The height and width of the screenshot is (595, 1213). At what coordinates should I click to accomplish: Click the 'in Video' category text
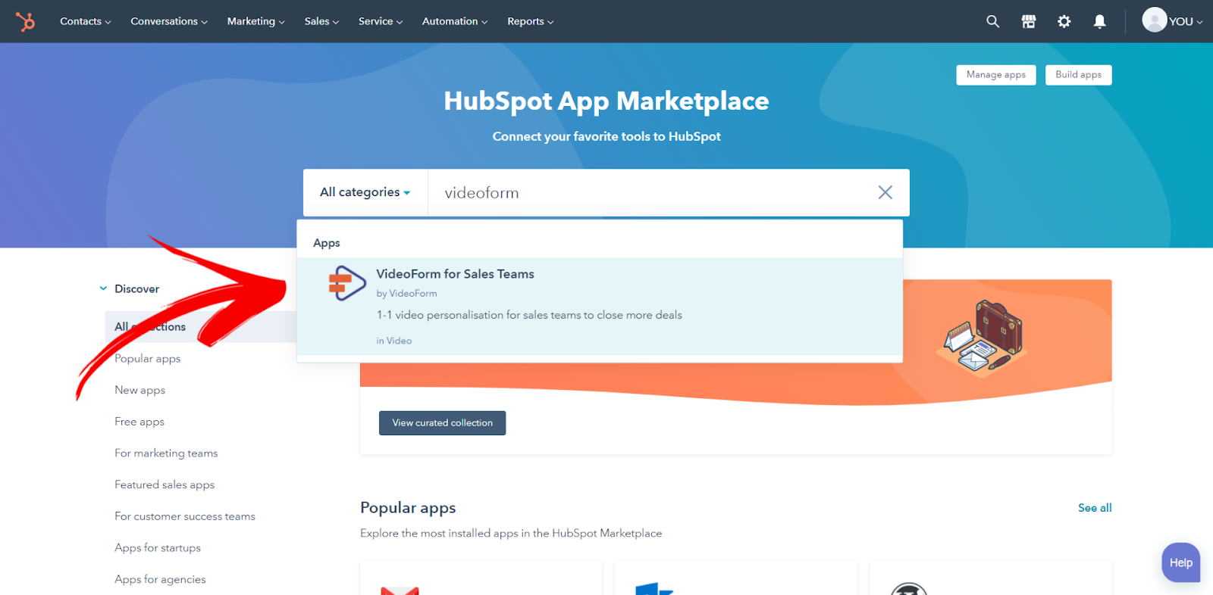(x=394, y=341)
